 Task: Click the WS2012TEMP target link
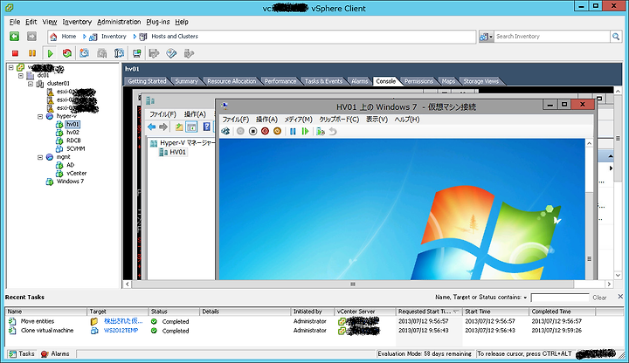[121, 331]
